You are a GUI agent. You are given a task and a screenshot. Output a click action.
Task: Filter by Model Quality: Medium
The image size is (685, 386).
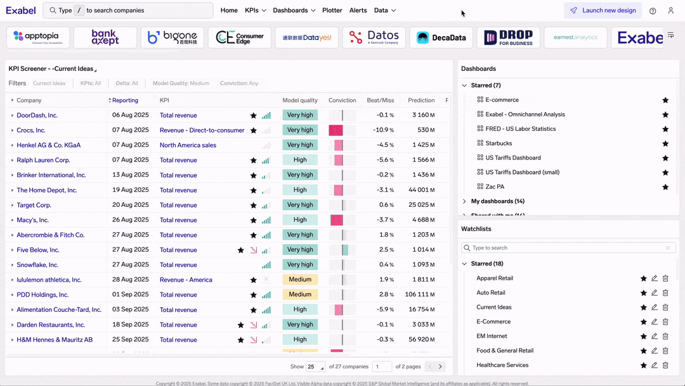181,84
